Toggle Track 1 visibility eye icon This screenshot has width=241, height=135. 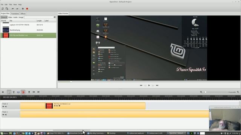pos(3,114)
